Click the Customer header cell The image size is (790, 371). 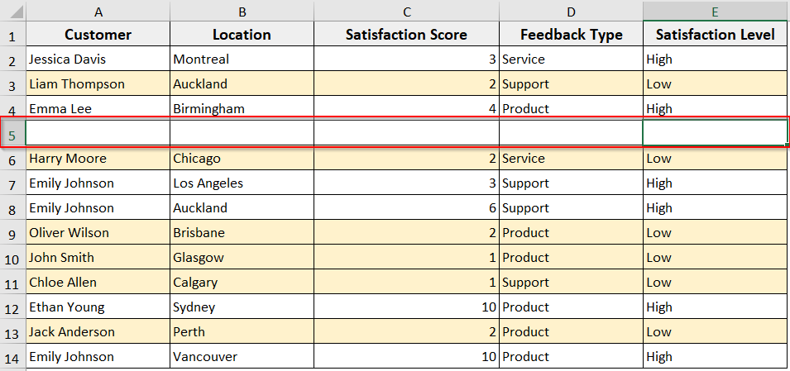coord(98,35)
